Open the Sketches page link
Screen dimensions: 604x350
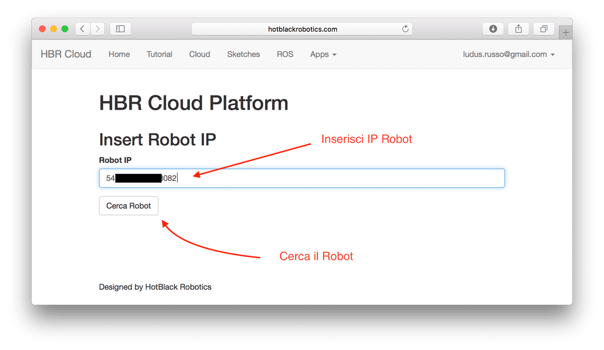243,54
